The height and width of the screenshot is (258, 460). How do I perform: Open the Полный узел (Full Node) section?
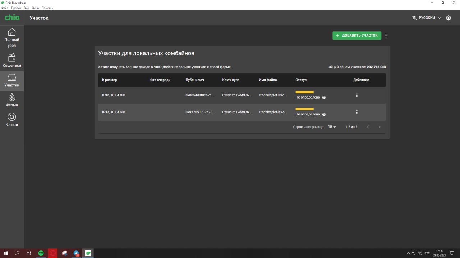[12, 38]
